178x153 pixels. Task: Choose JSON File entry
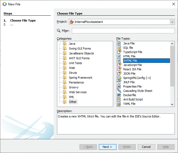coord(129,74)
